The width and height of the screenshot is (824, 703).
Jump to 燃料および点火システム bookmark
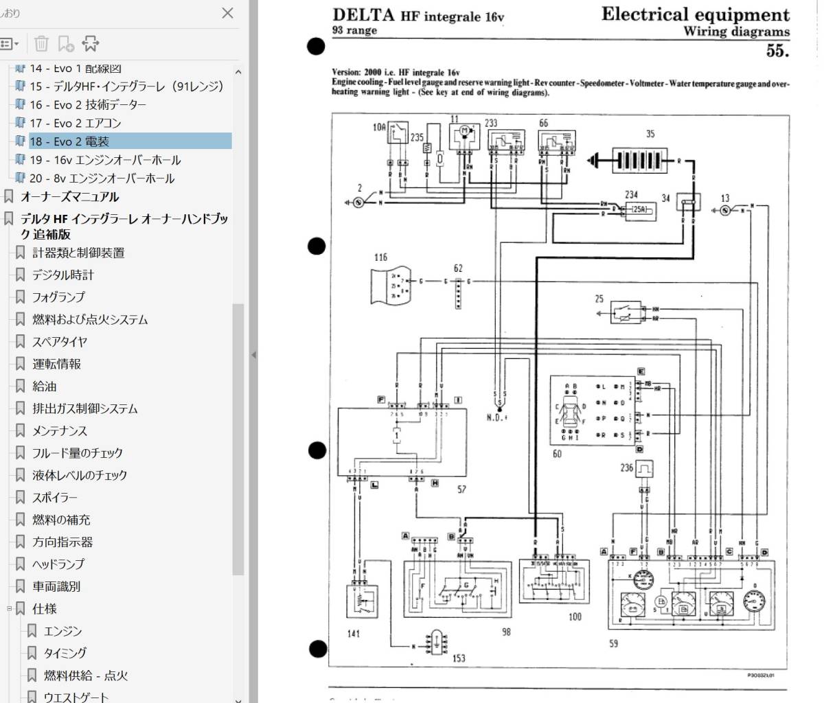click(x=90, y=319)
